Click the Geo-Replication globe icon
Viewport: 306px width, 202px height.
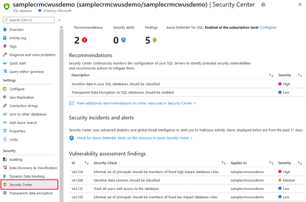coord(5,97)
